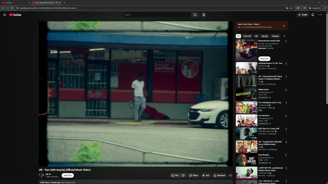The width and height of the screenshot is (328, 184).
Task: Open the Ask AI assistant button
Action: (x=206, y=175)
